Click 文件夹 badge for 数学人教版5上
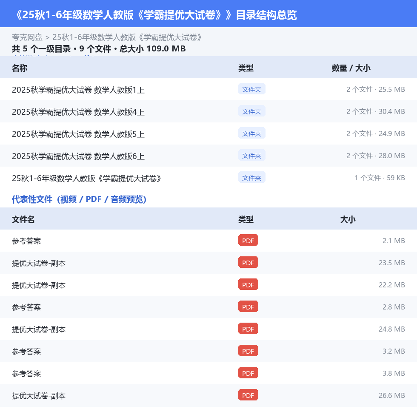 [252, 133]
